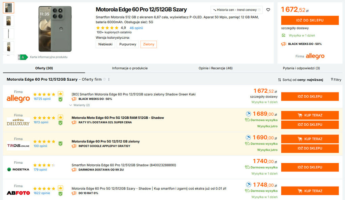Click the Tridis.online green shield badge

pyautogui.click(x=60, y=144)
